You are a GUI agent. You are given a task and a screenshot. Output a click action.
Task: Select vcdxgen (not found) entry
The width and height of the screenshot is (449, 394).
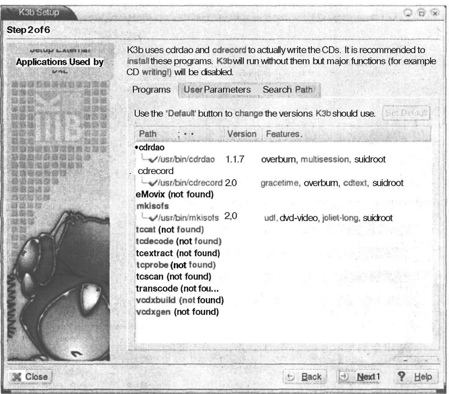coord(177,312)
